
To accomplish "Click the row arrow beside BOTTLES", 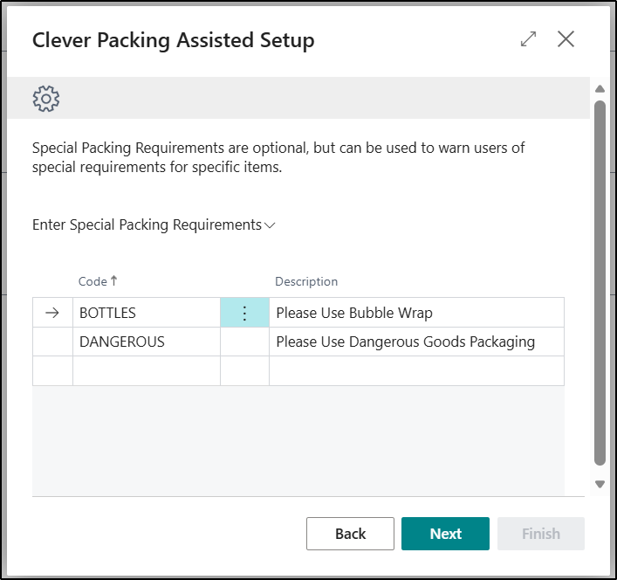I will point(52,313).
